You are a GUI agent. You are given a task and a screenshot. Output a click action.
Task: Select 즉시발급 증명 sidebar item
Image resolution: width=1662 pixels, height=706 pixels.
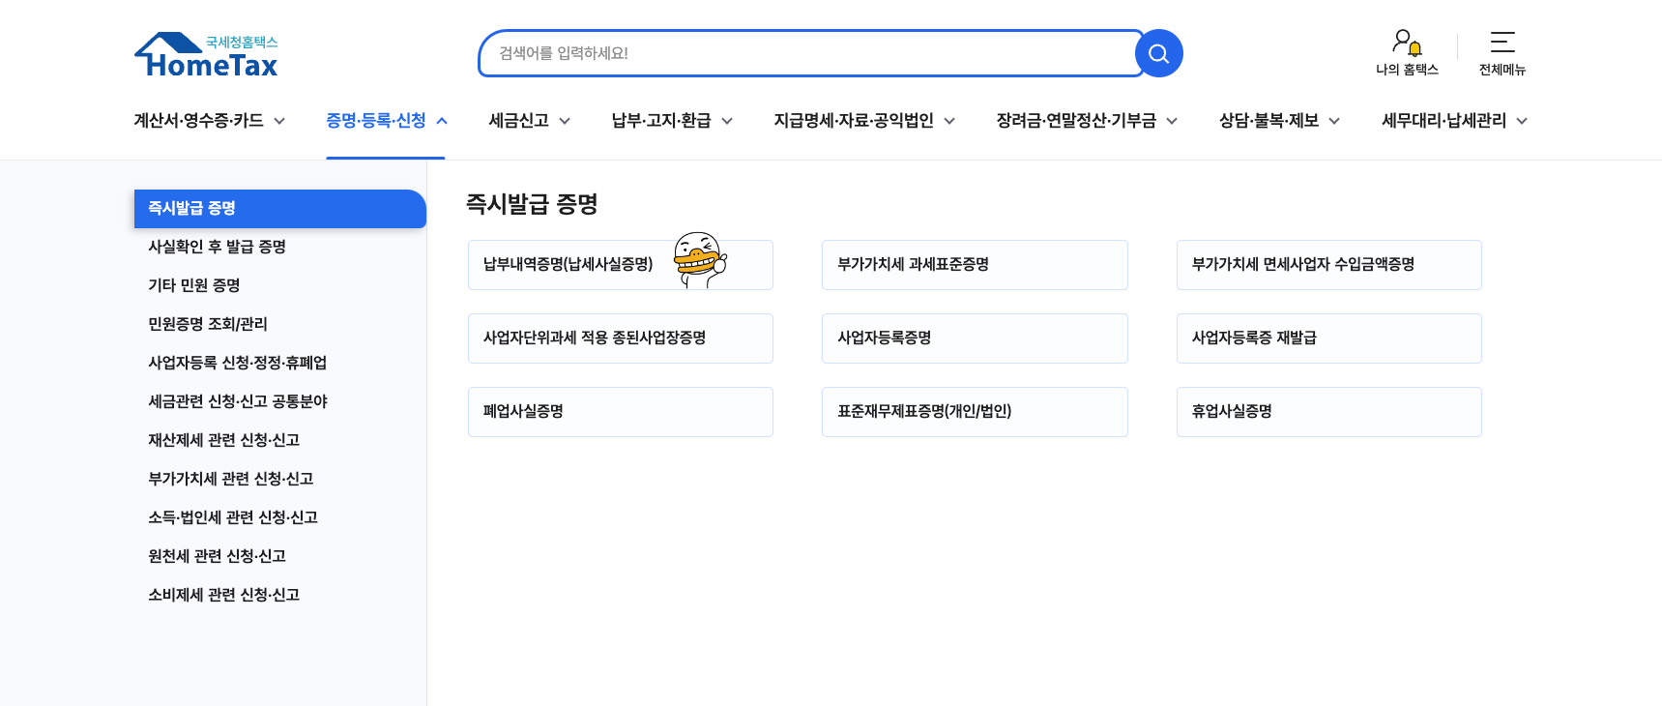click(x=280, y=209)
